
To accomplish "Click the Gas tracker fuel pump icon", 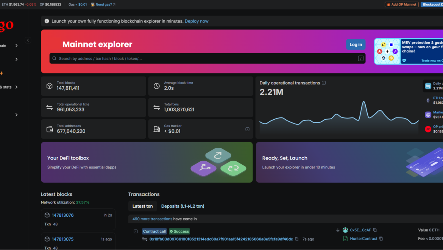I will [x=156, y=129].
